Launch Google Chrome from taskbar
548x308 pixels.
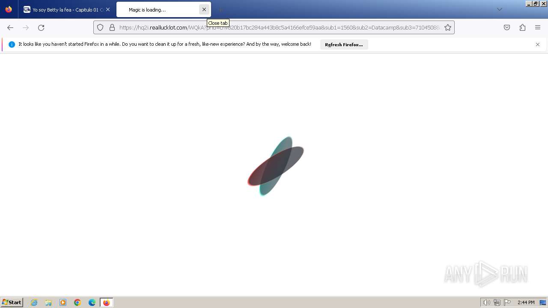click(77, 302)
